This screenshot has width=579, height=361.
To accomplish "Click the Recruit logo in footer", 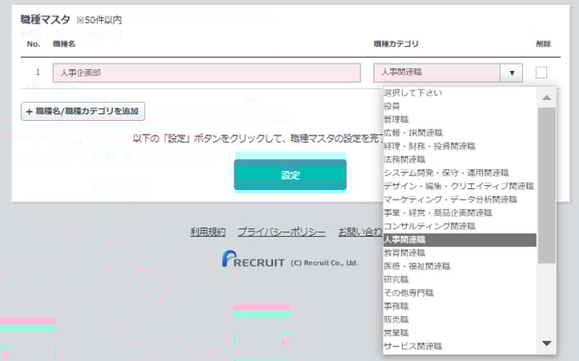I will [x=253, y=259].
